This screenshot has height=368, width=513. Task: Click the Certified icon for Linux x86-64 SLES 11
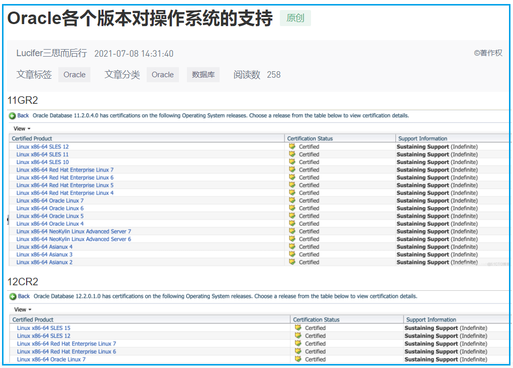292,154
